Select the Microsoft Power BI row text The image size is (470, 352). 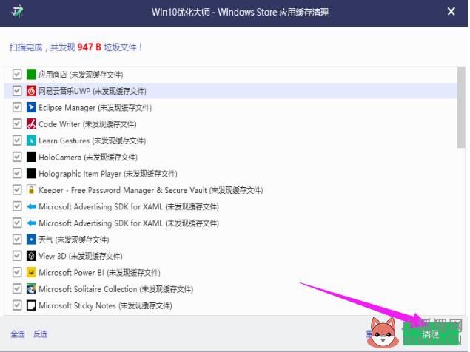pyautogui.click(x=99, y=273)
